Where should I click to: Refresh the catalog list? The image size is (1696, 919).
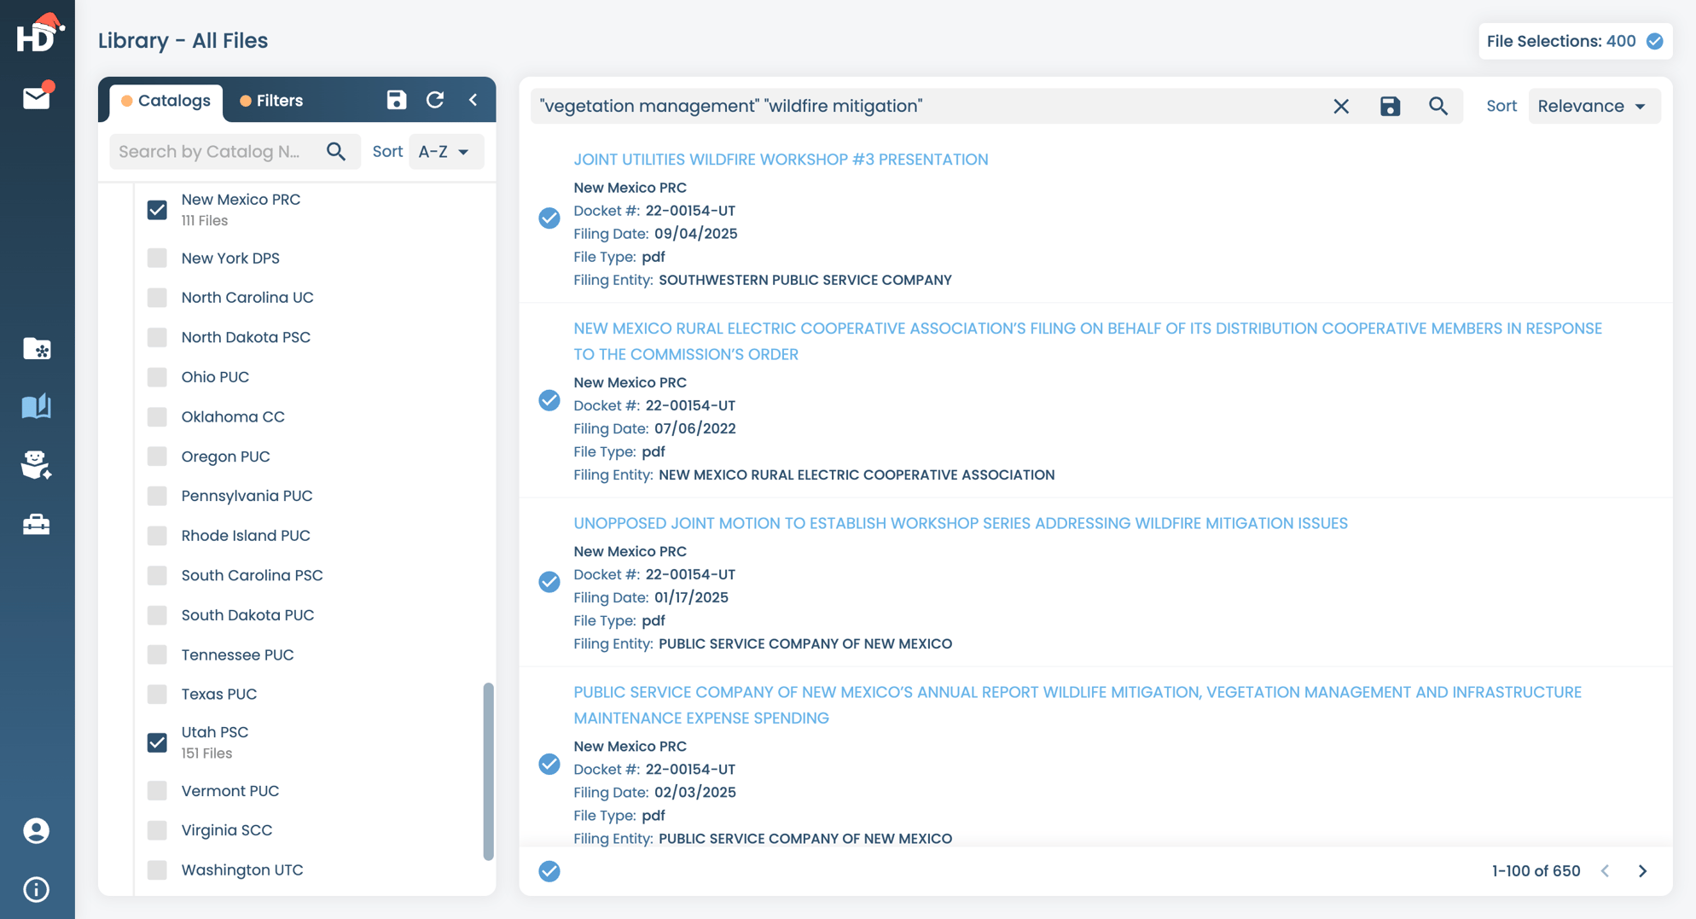[435, 100]
